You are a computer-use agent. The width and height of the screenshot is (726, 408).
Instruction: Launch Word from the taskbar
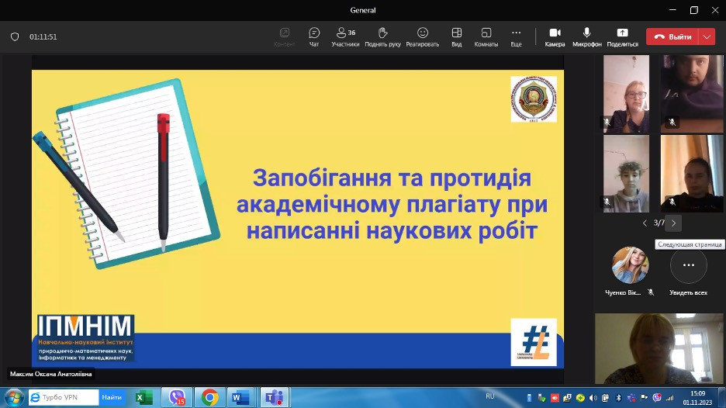pos(240,397)
